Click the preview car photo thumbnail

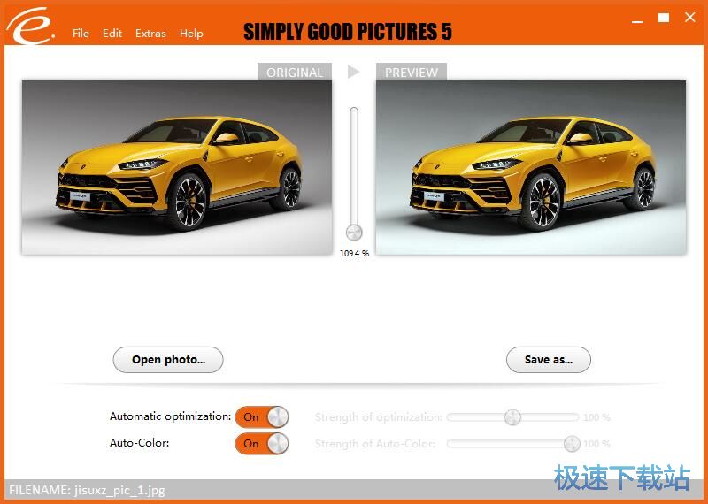tap(531, 167)
